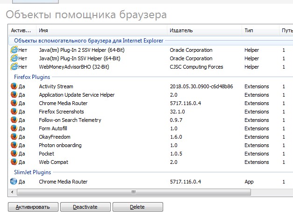293x212 pixels.
Task: Click the horizontal scrollbar thumb
Action: (x=134, y=192)
